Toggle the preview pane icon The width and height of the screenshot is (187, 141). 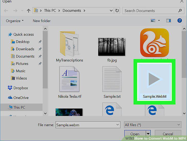click(169, 21)
